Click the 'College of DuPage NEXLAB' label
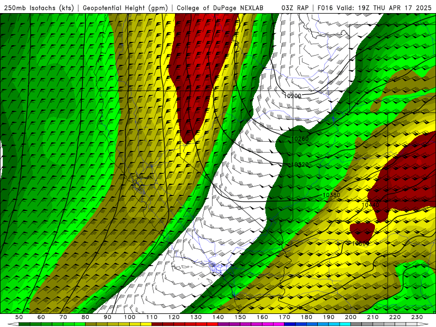The height and width of the screenshot is (327, 436). coord(220,8)
